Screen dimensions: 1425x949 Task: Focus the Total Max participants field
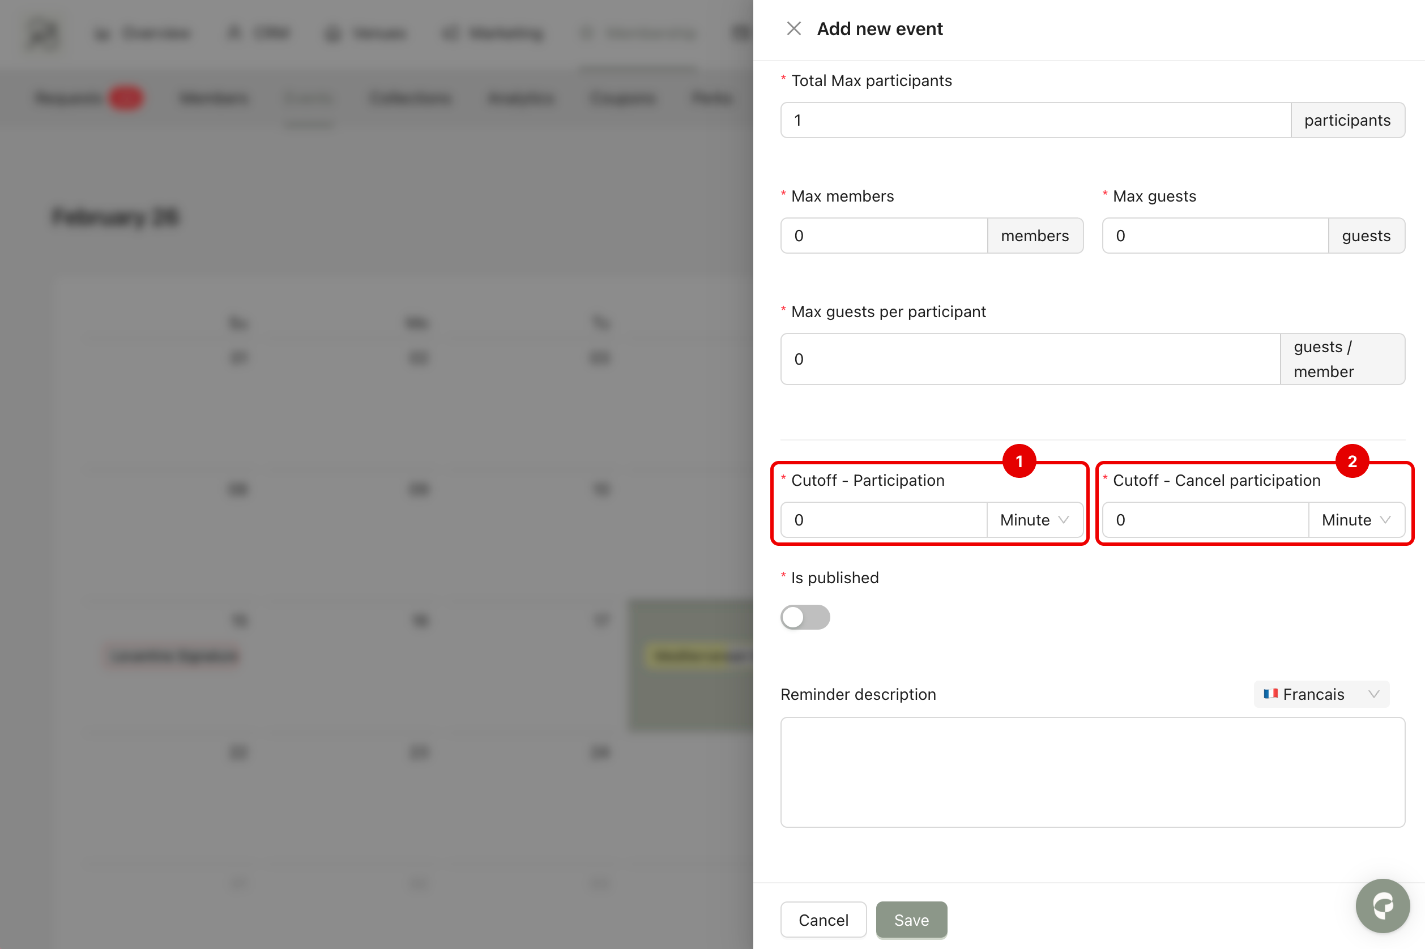click(x=1035, y=121)
